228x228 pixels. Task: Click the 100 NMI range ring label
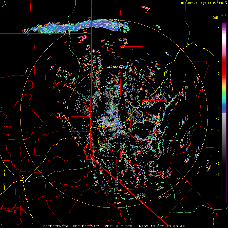(x=114, y=20)
